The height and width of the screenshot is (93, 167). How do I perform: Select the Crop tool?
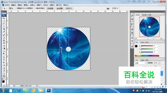[4, 29]
